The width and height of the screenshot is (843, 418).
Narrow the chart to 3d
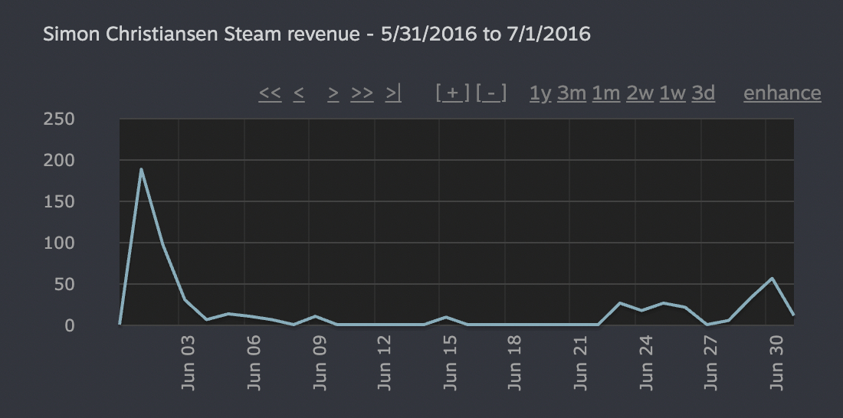[x=704, y=93]
